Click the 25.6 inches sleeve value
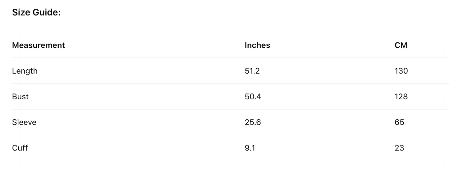Image resolution: width=449 pixels, height=178 pixels. [253, 122]
